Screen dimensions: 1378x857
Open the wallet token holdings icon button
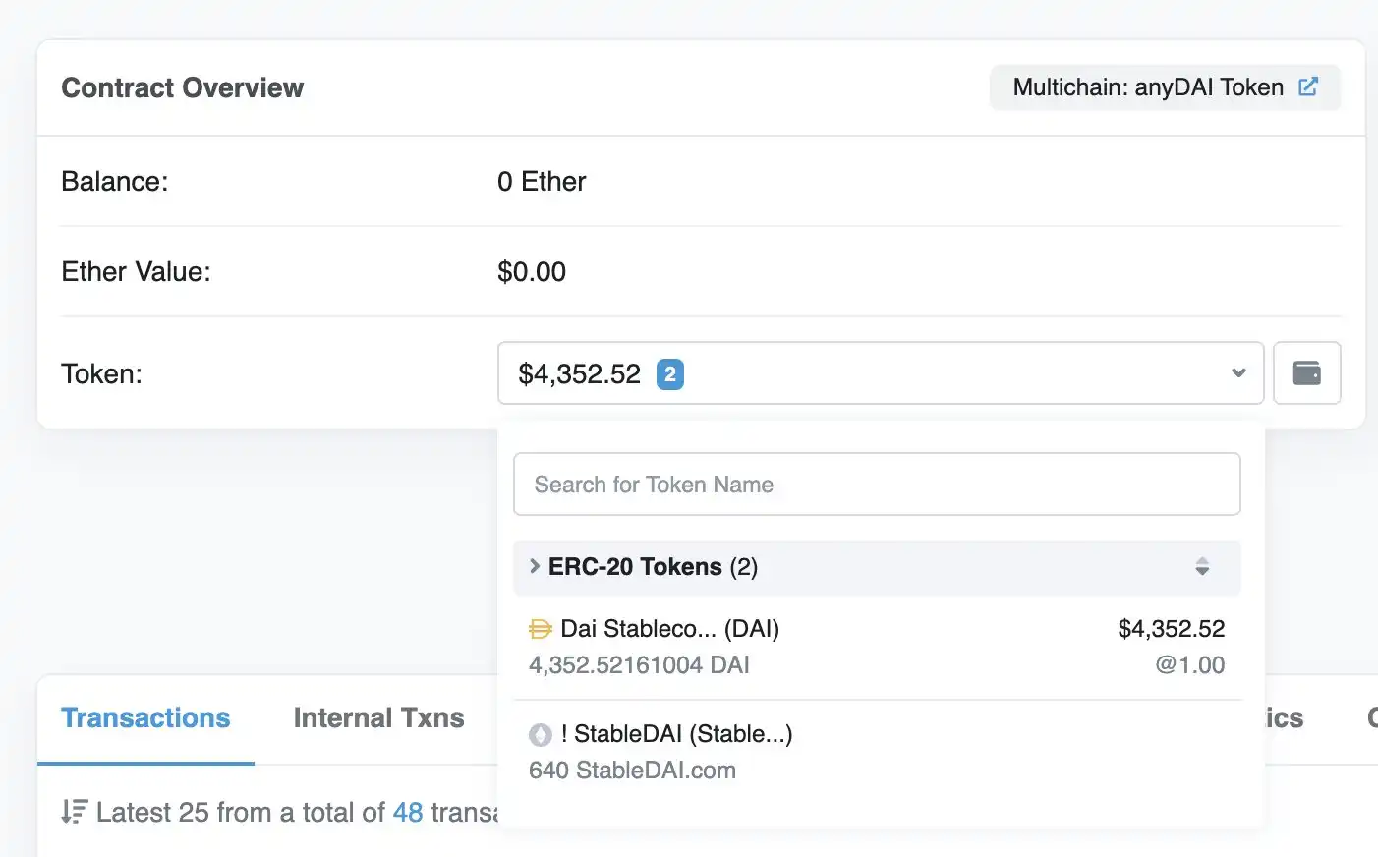click(x=1306, y=373)
